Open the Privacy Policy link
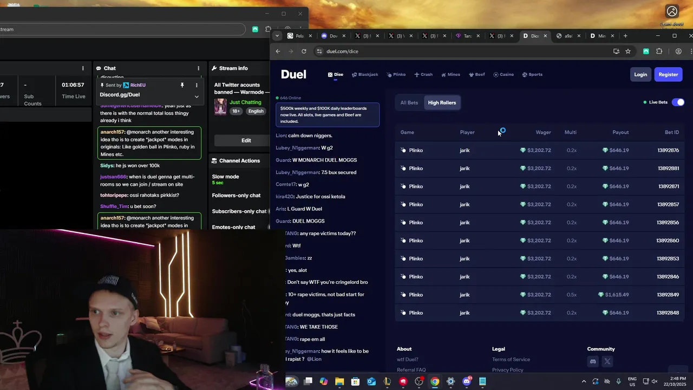The image size is (693, 390). click(507, 370)
